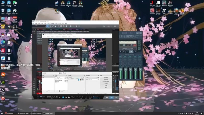This screenshot has width=204, height=115.
Task: Select the Eraser tool in Studio One toolbar
Action: point(56,26)
